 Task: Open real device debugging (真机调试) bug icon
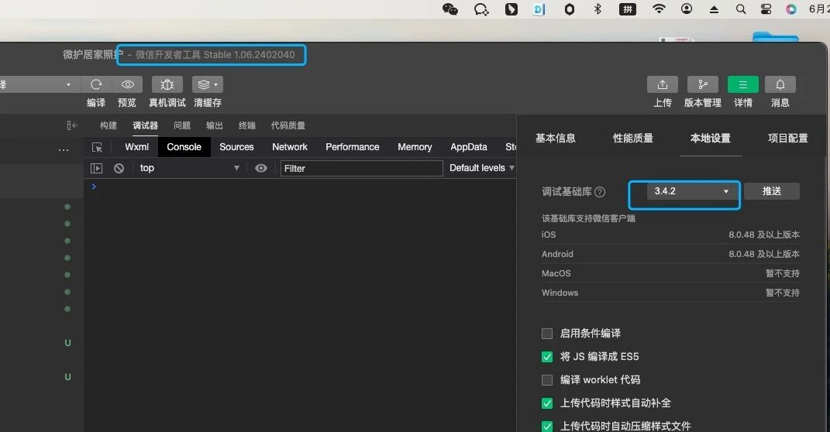(x=167, y=84)
